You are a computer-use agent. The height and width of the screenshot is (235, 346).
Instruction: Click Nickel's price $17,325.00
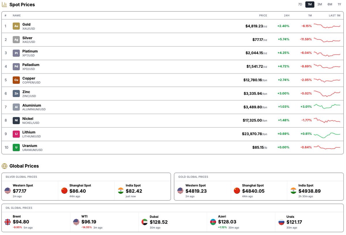252,120
